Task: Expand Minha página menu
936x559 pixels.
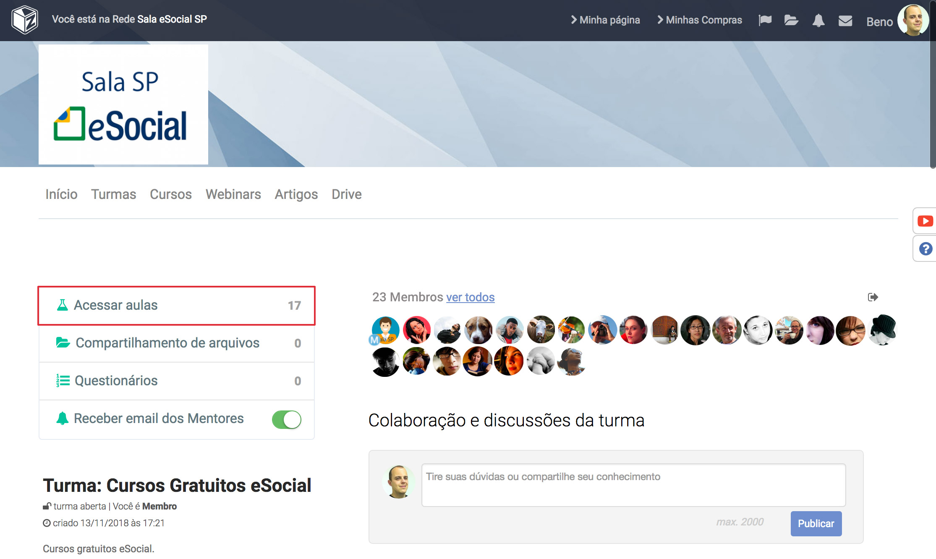Action: (x=605, y=20)
